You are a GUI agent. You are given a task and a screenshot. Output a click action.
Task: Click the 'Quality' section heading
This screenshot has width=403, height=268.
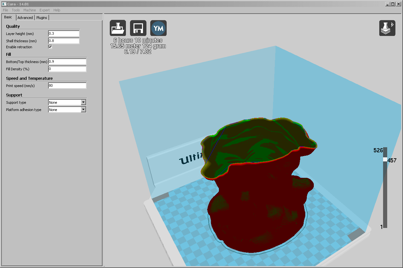(13, 26)
